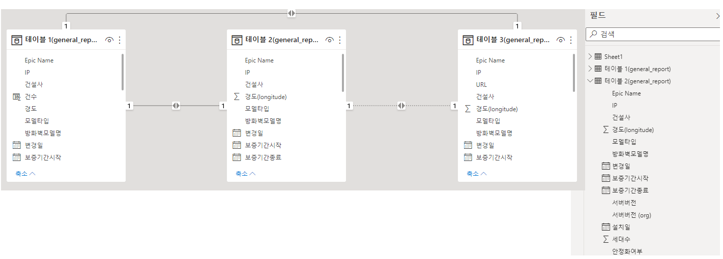Image resolution: width=723 pixels, height=259 pixels.
Task: Click the scrollbar of 테이블 3 card
Action: point(574,73)
